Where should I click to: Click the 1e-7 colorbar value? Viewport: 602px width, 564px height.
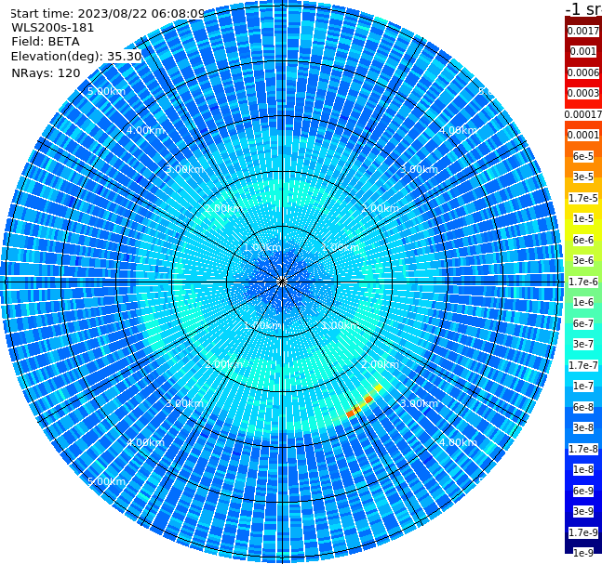pyautogui.click(x=582, y=386)
